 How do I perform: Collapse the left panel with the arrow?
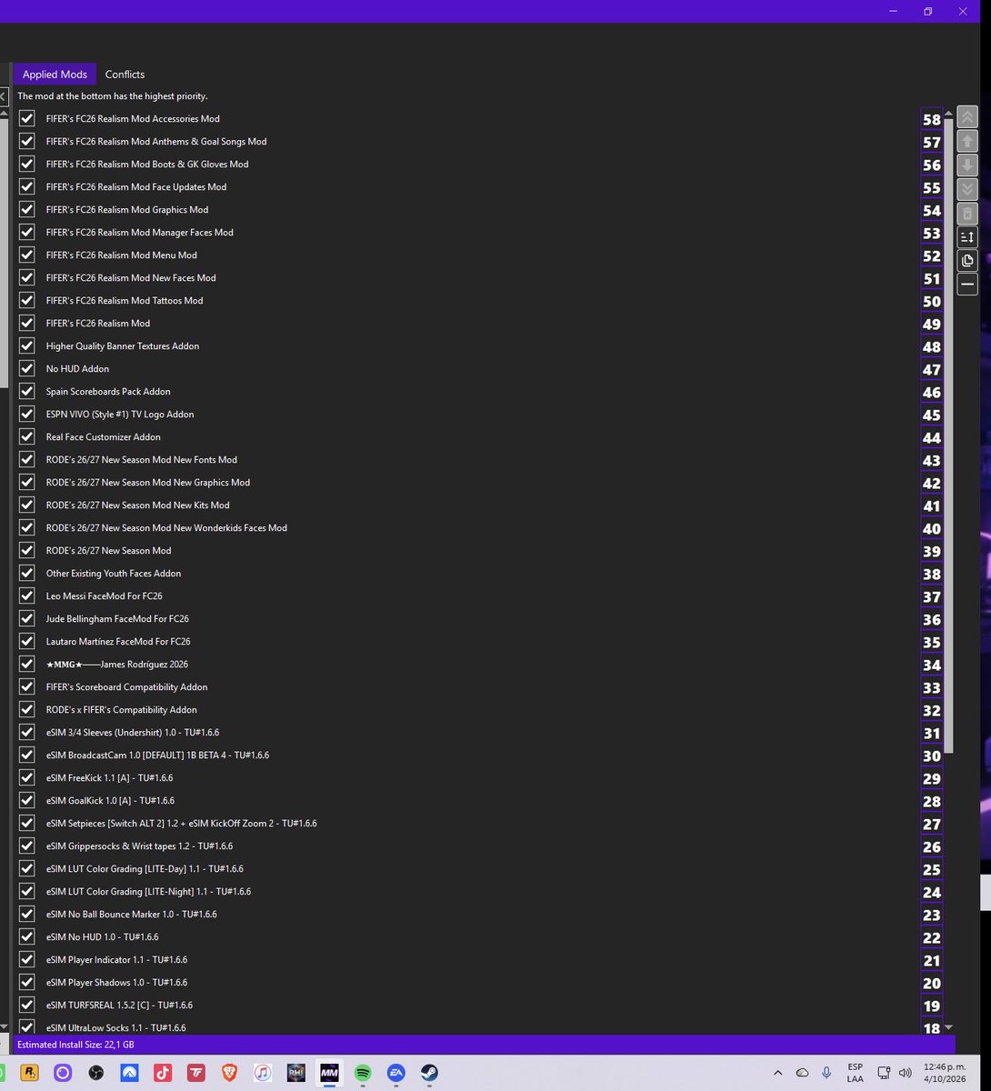(x=4, y=95)
